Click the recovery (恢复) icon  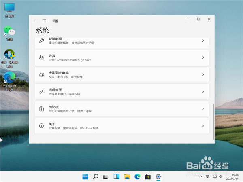41,57
